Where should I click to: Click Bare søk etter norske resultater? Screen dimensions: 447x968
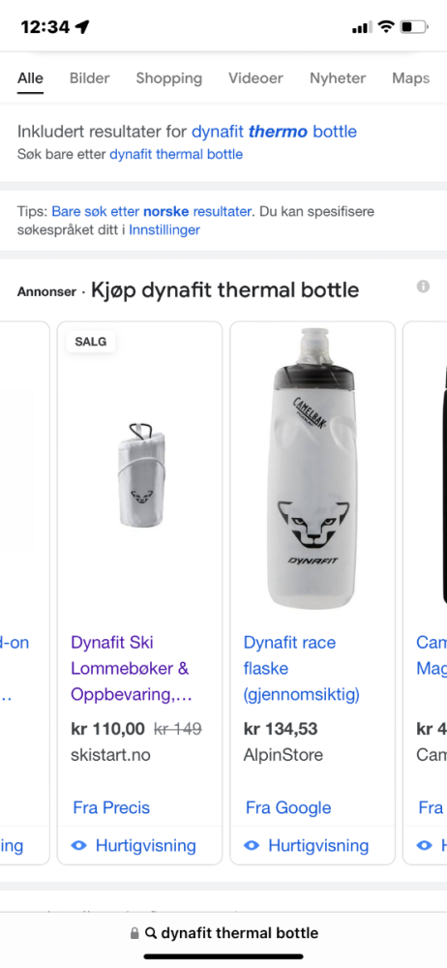151,212
